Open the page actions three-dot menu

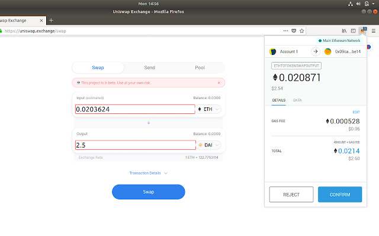[285, 31]
